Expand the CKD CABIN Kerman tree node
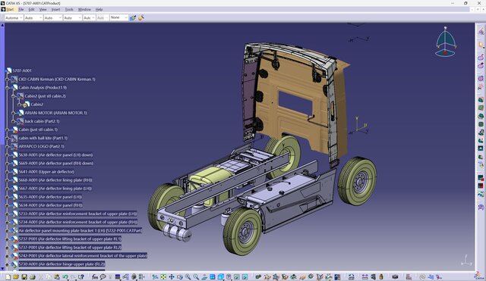Image resolution: width=486 pixels, height=281 pixels. [8, 80]
